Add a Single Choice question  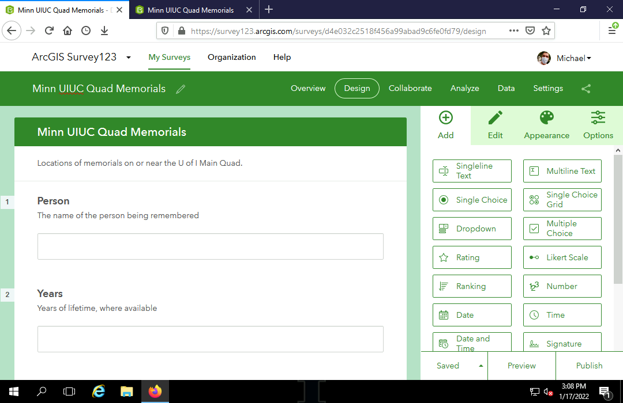tap(472, 200)
